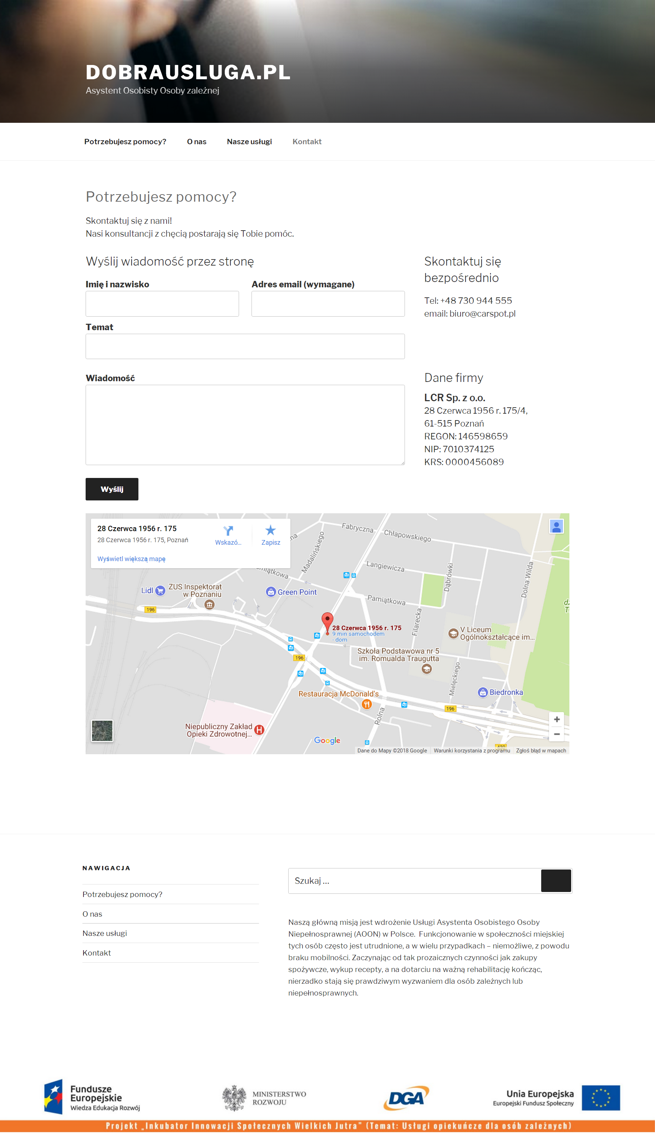Focus the 'Adres email' input field

(x=328, y=304)
